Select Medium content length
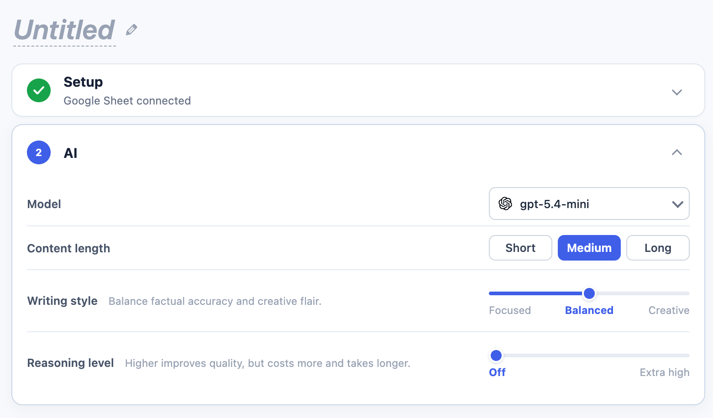The width and height of the screenshot is (713, 418). click(x=589, y=248)
